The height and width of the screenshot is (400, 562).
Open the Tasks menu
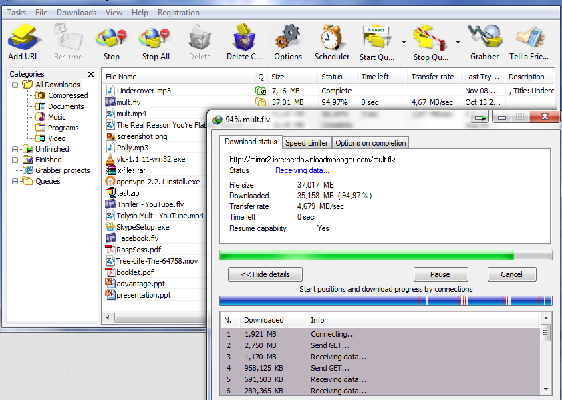click(x=17, y=13)
